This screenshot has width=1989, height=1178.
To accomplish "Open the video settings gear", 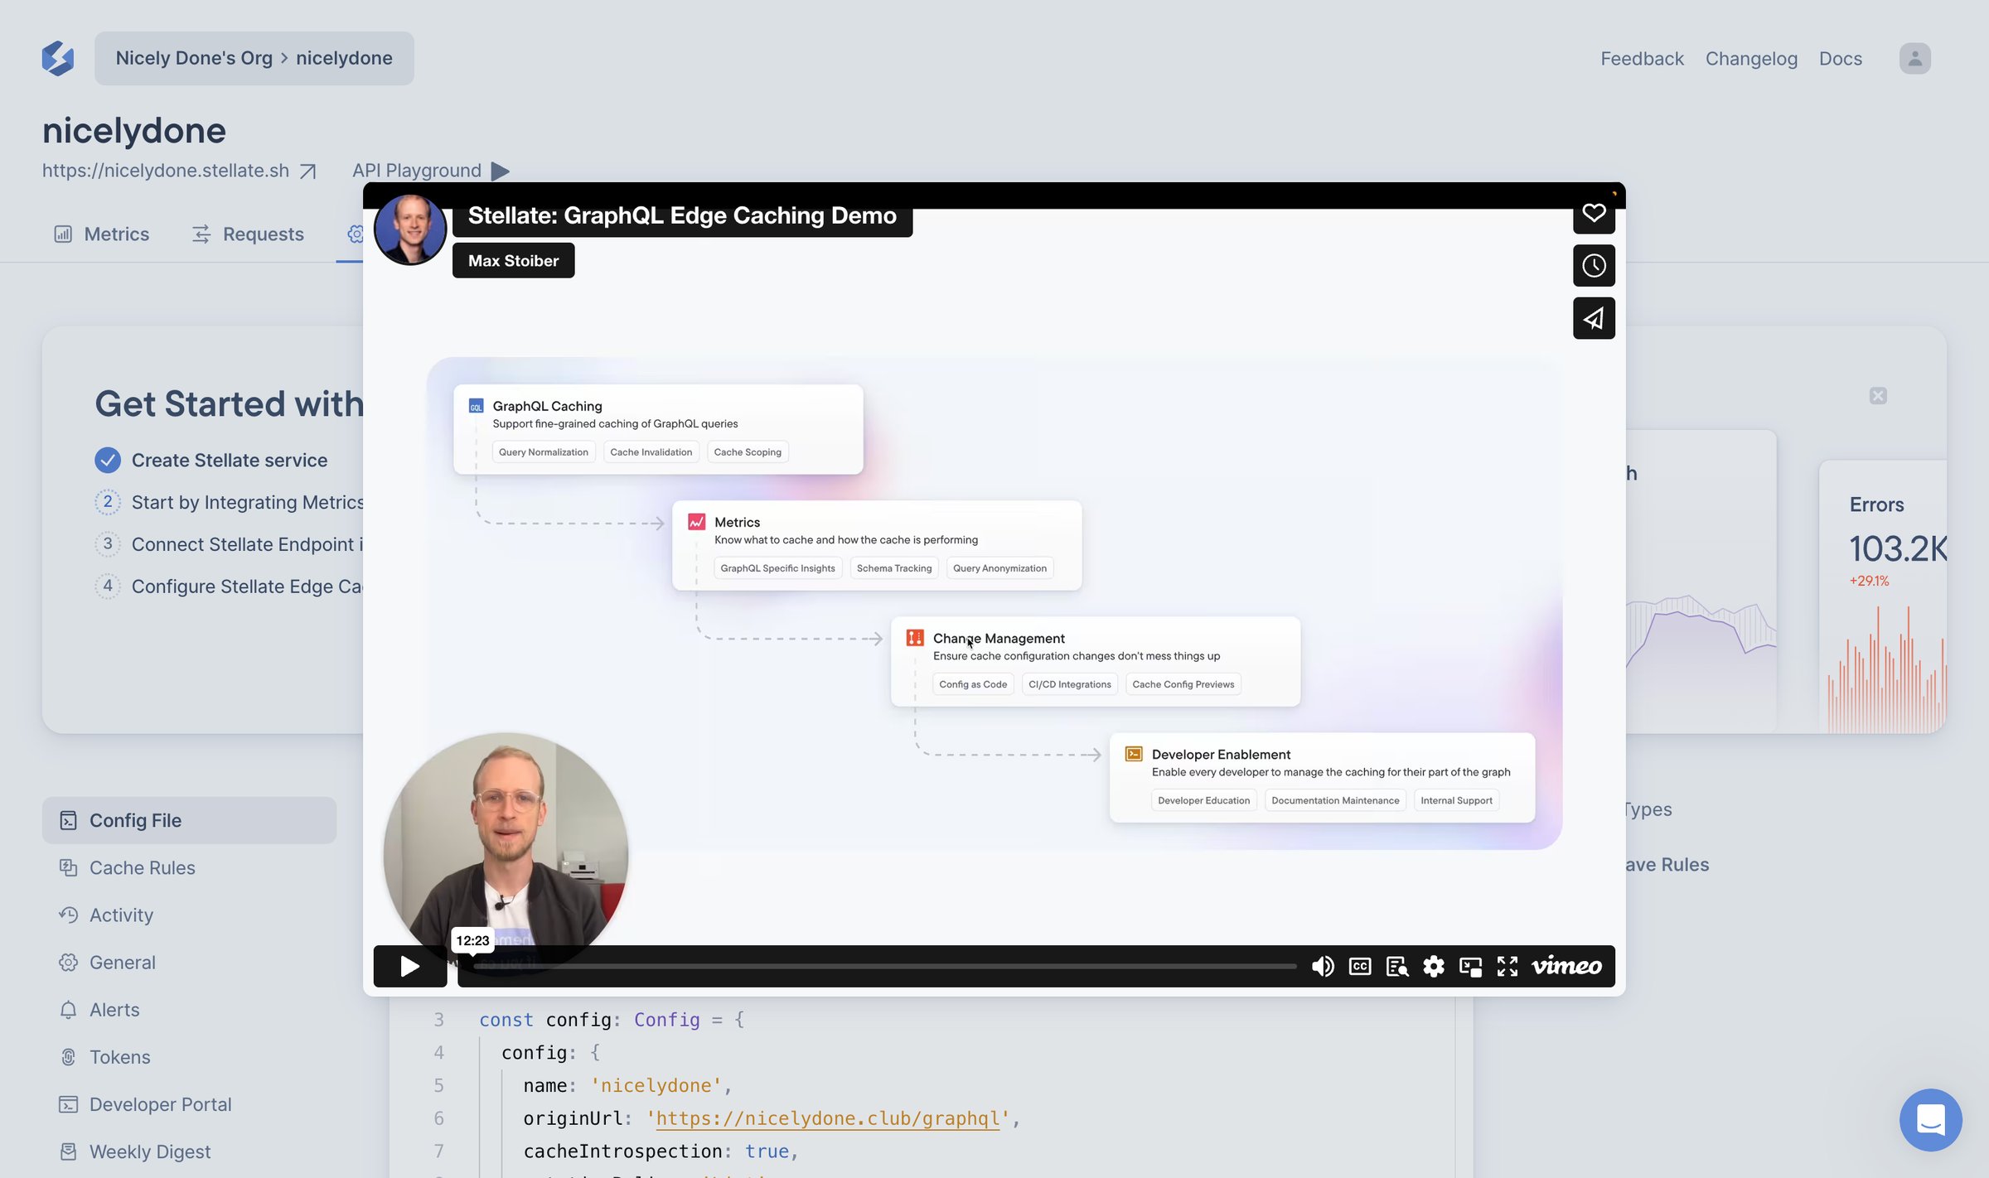I will (1433, 966).
